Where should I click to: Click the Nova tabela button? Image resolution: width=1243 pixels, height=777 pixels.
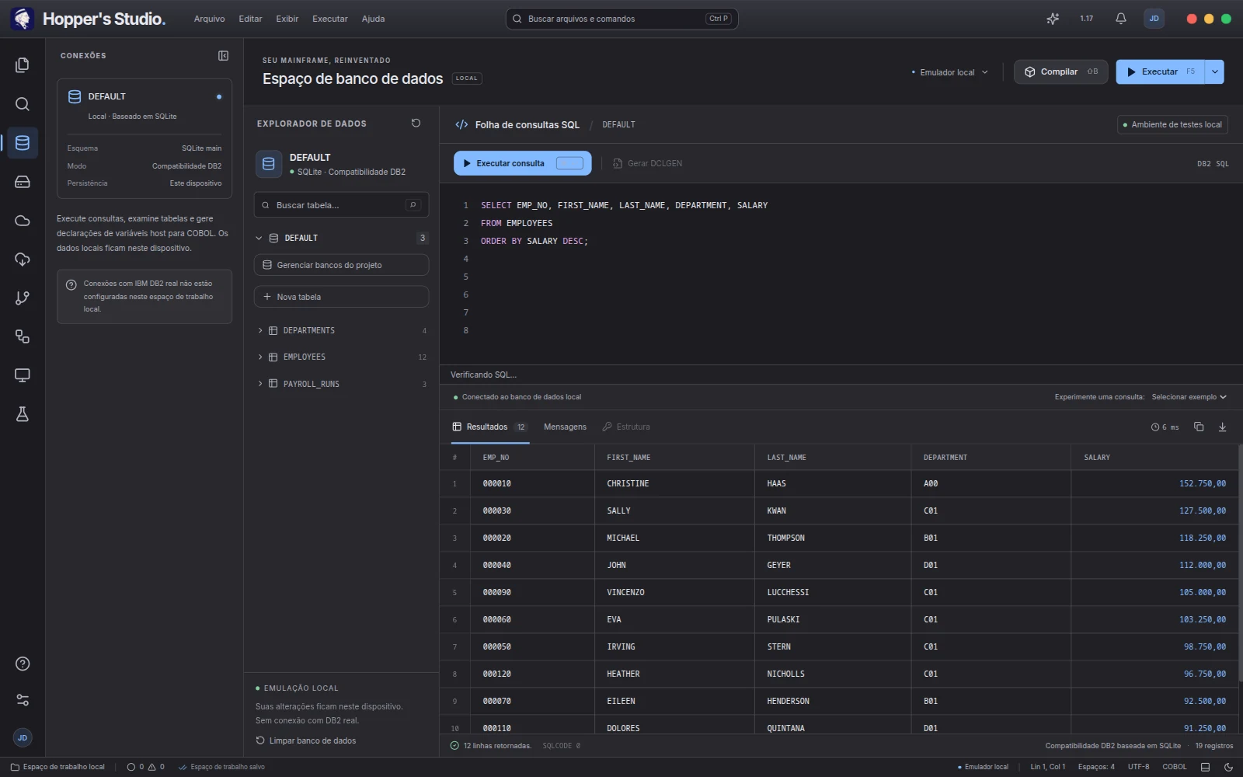(x=341, y=297)
